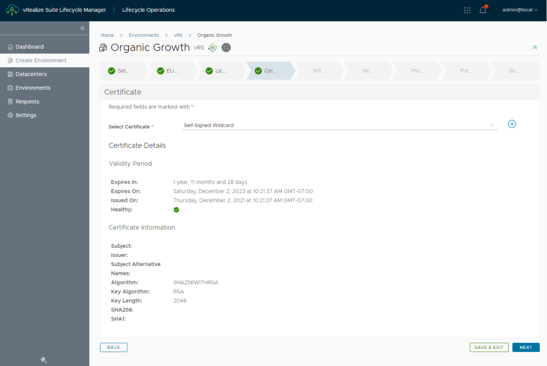Click the Organic Growth page title
The image size is (547, 366).
pyautogui.click(x=150, y=48)
